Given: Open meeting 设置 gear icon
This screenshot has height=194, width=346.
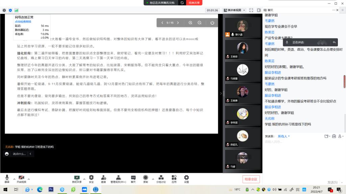Looking at the screenshot, I should [186, 179].
